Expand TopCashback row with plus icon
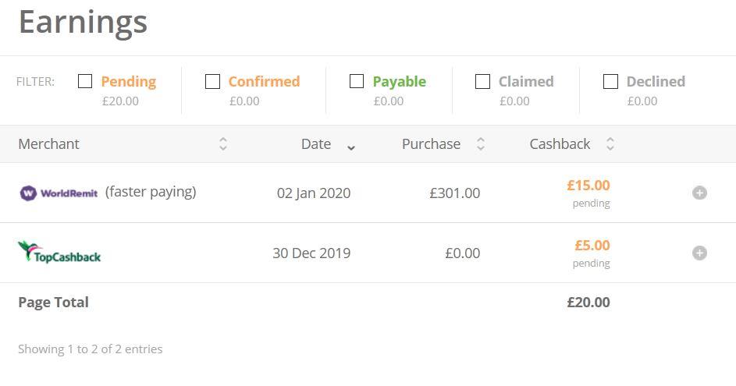 click(x=699, y=253)
